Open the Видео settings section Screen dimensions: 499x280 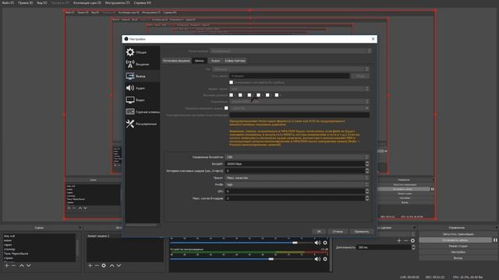[142, 100]
